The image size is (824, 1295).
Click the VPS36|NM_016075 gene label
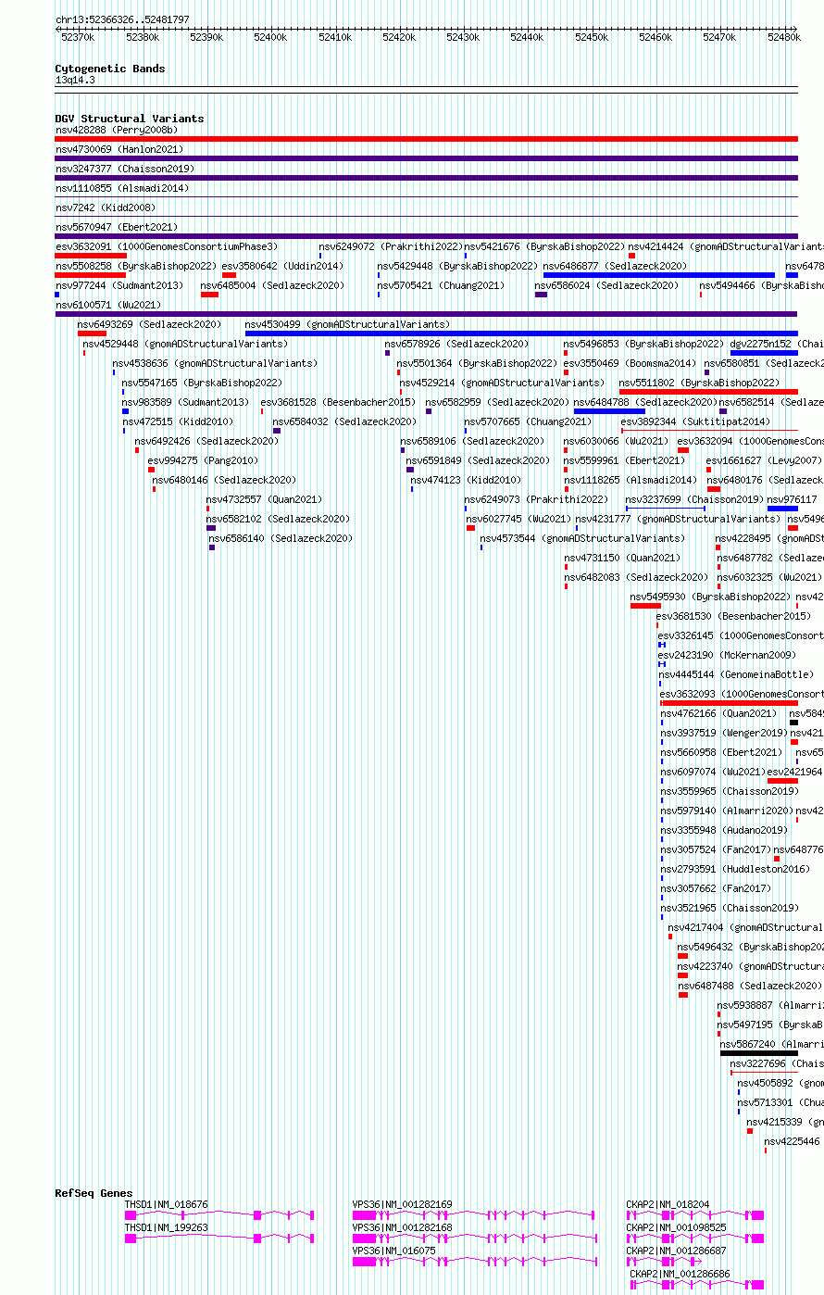(393, 1251)
